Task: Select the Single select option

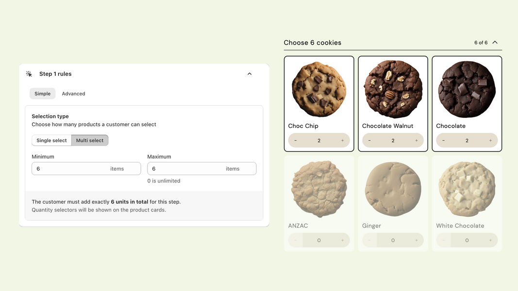Action: point(51,140)
